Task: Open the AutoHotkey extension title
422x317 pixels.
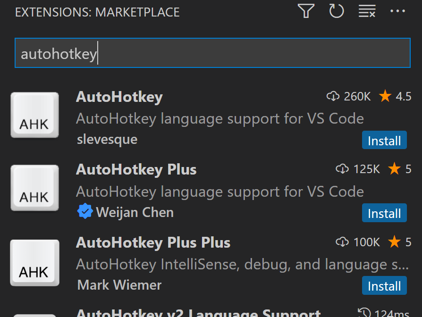Action: (119, 97)
